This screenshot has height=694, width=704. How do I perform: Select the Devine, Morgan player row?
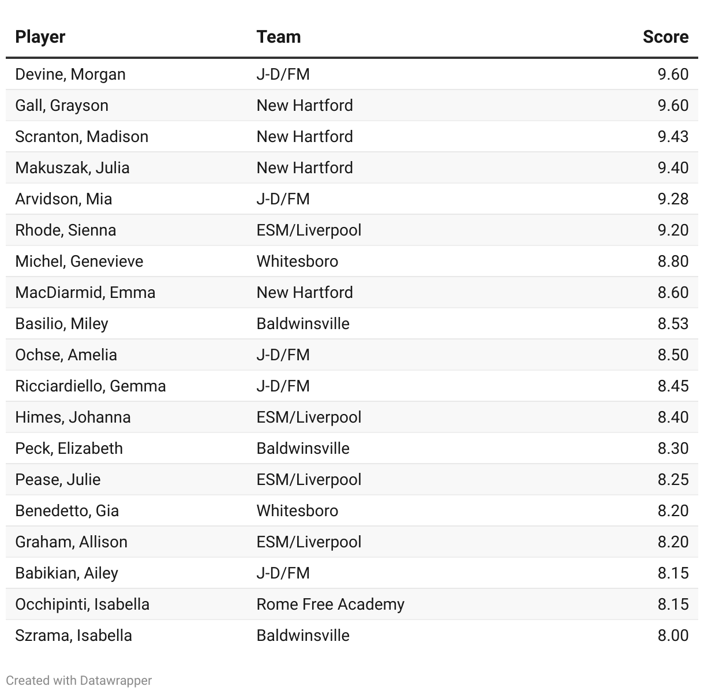coord(352,74)
